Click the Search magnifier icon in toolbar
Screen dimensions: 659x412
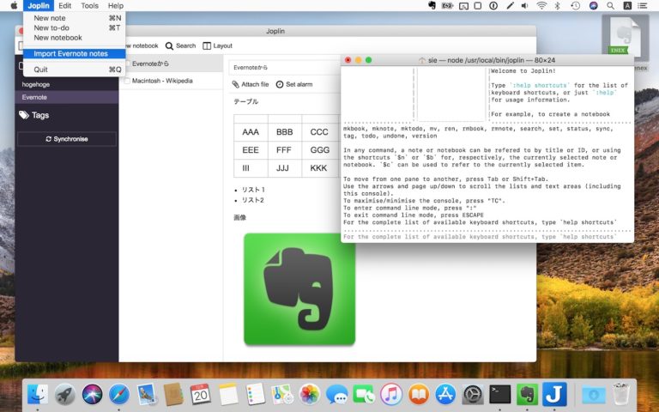pos(170,45)
